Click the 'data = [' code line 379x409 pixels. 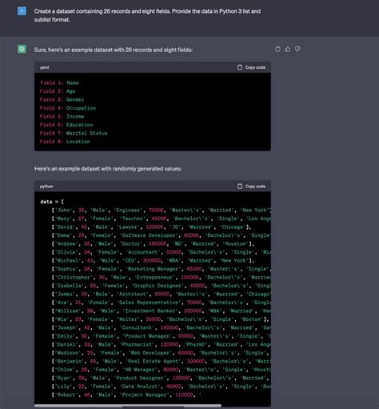click(52, 202)
